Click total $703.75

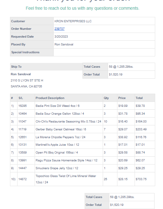click(x=141, y=179)
